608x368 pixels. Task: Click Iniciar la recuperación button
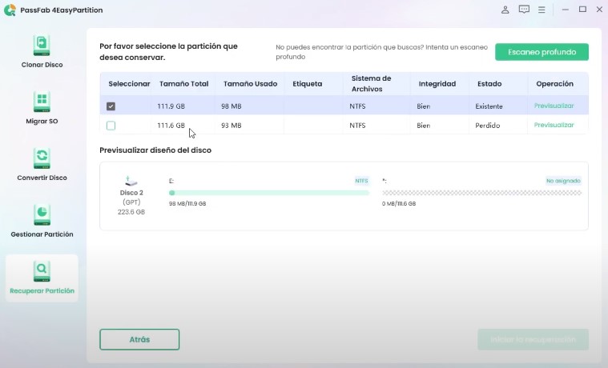tap(533, 339)
